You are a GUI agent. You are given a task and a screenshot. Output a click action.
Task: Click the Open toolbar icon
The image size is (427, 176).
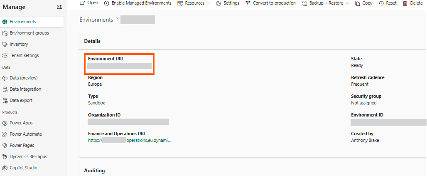tap(82, 3)
